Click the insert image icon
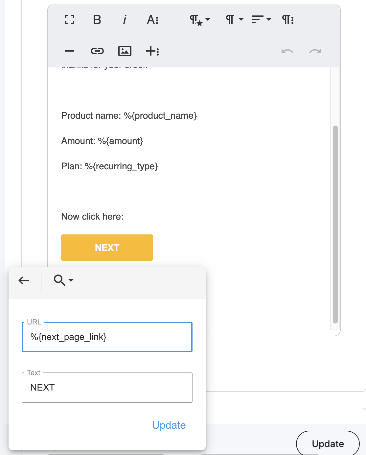 click(125, 51)
